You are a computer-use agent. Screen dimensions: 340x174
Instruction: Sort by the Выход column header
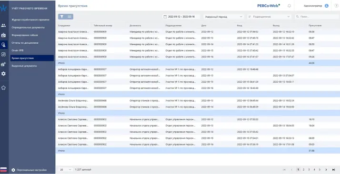(x=276, y=26)
